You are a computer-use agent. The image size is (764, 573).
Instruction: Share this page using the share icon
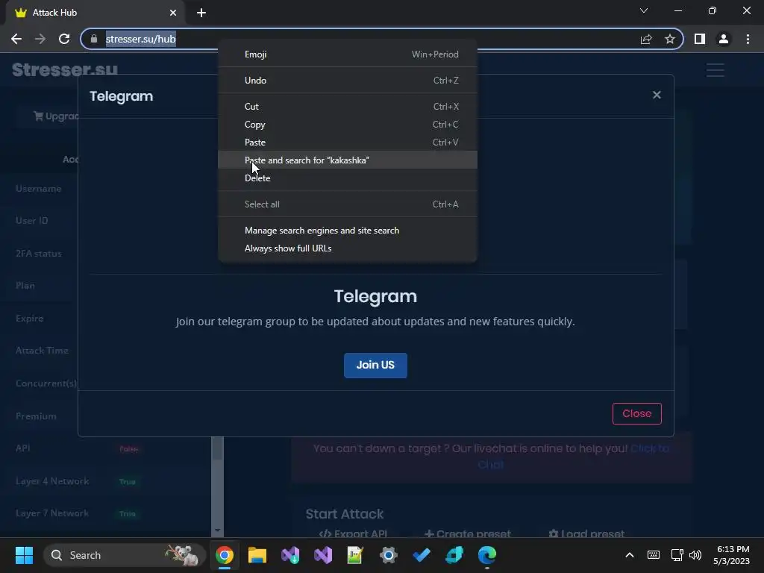coord(646,39)
